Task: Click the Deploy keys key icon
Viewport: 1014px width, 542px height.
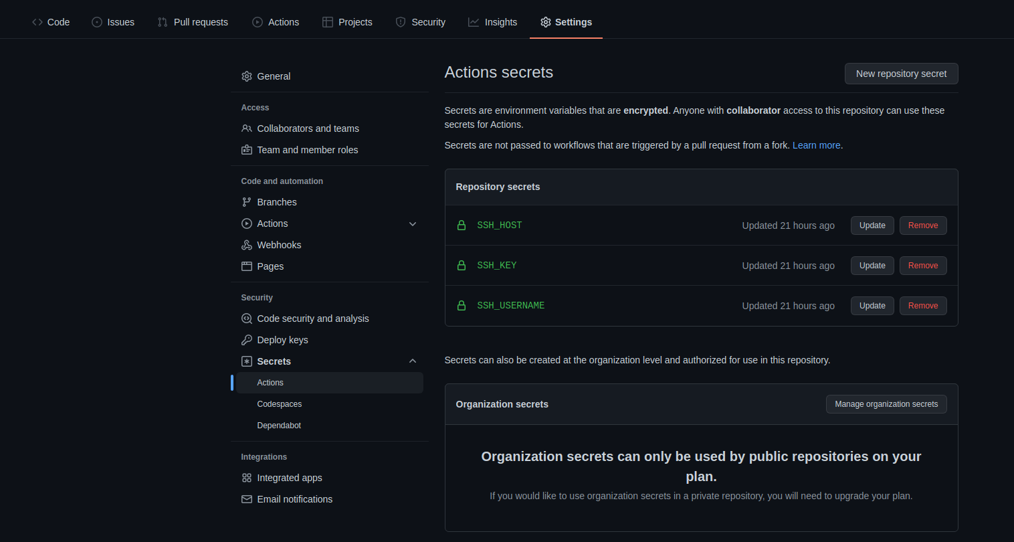Action: [x=247, y=340]
